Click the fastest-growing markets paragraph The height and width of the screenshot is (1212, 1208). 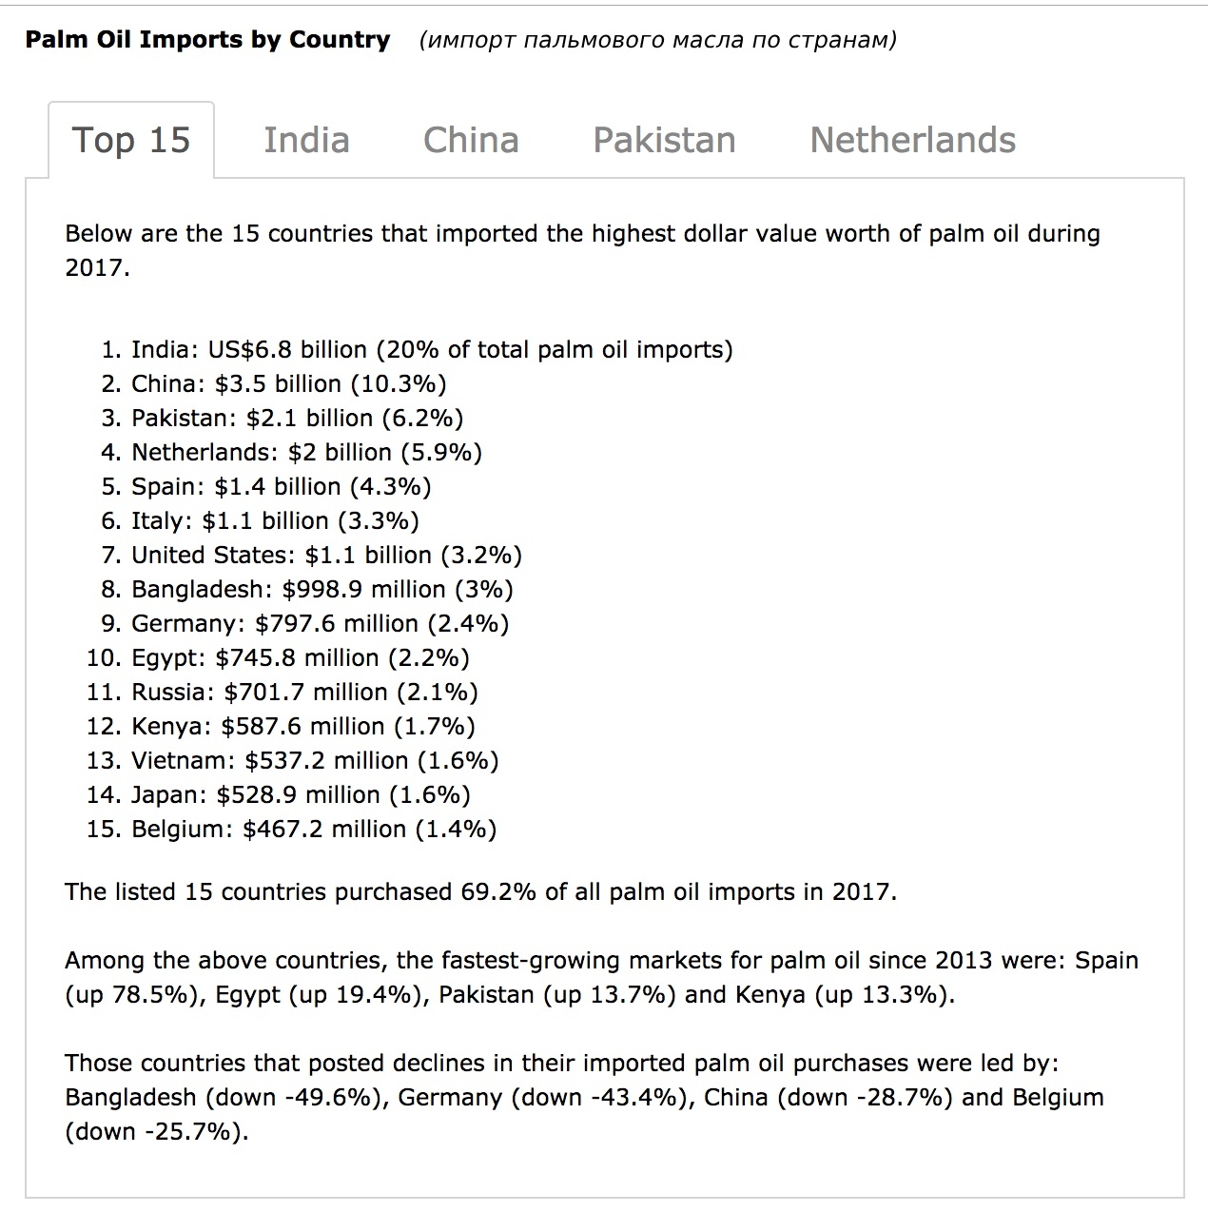pyautogui.click(x=602, y=978)
